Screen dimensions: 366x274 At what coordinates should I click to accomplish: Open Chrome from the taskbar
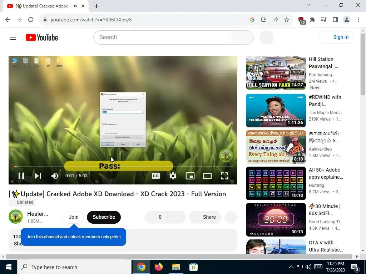pyautogui.click(x=141, y=267)
